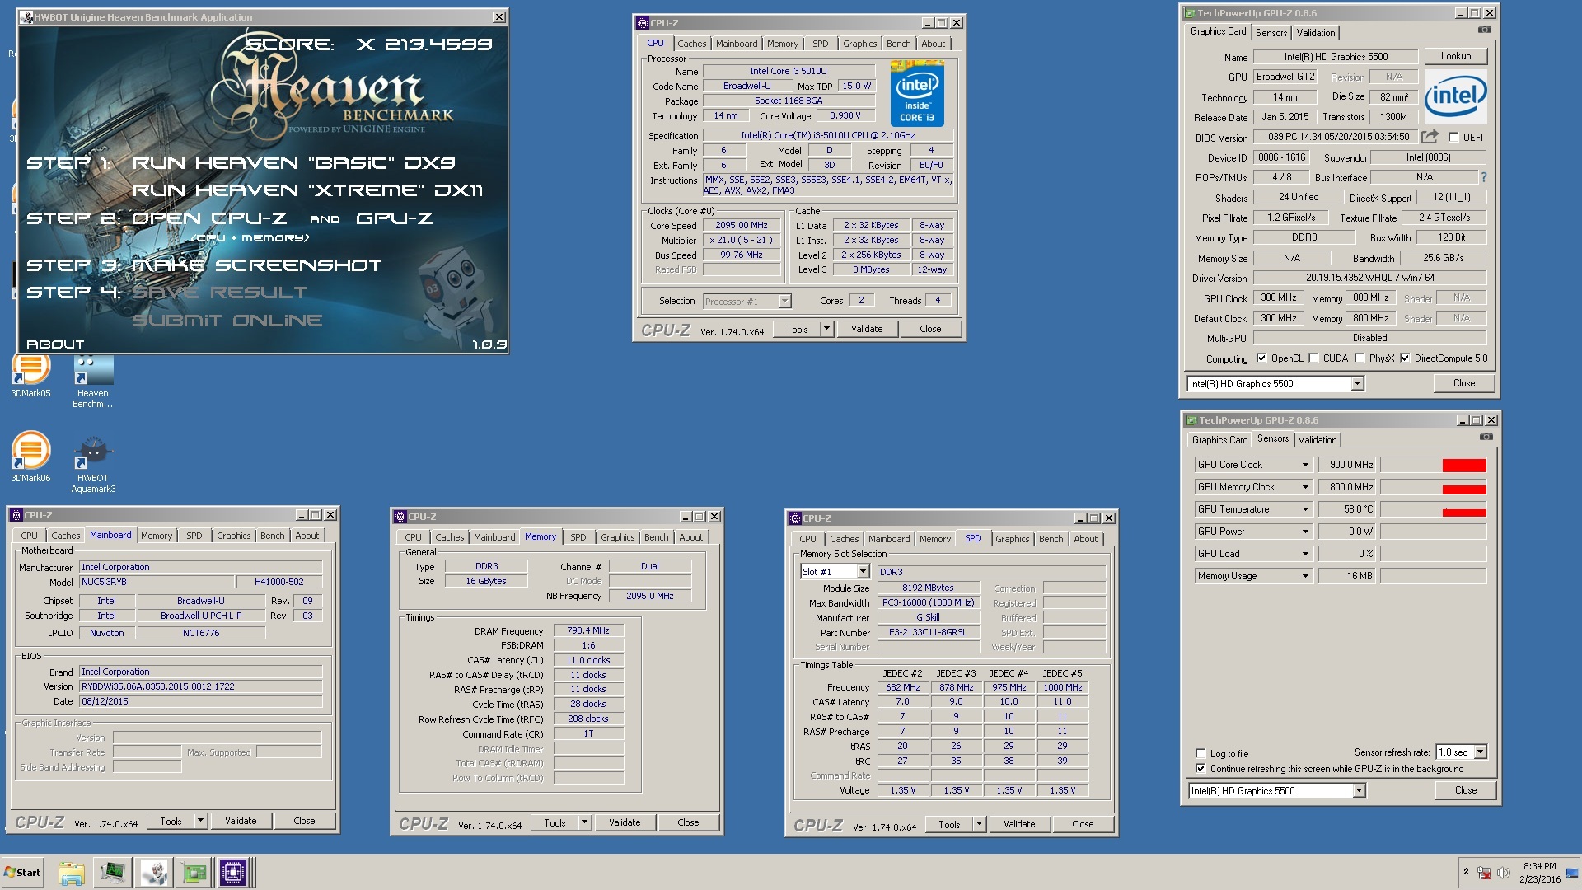Viewport: 1582px width, 890px height.
Task: Click the Intel logo in GPU-Z Graphics Card window
Action: 1455,97
